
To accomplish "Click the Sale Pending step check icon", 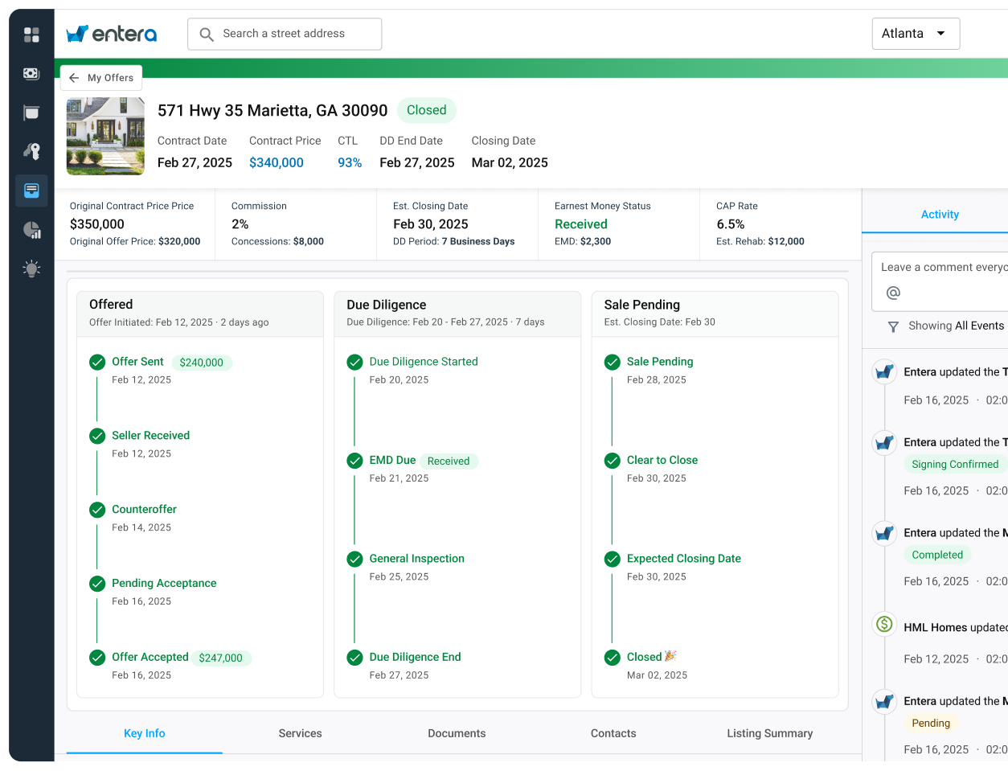I will 613,362.
